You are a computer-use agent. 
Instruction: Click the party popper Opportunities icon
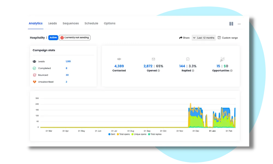pyautogui.click(x=222, y=59)
